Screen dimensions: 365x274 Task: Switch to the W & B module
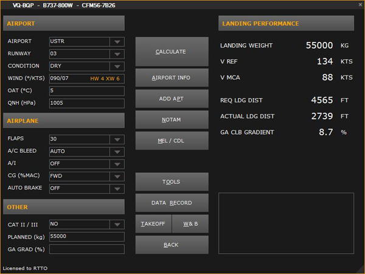tap(190, 223)
